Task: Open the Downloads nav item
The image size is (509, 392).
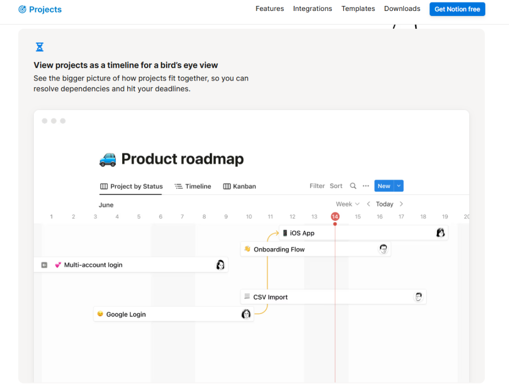Action: [402, 9]
